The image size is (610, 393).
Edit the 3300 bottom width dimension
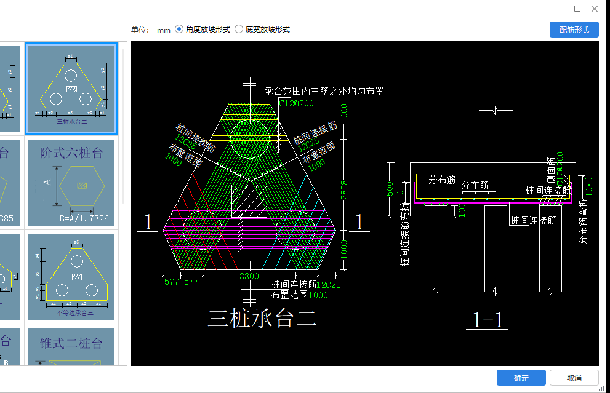249,276
